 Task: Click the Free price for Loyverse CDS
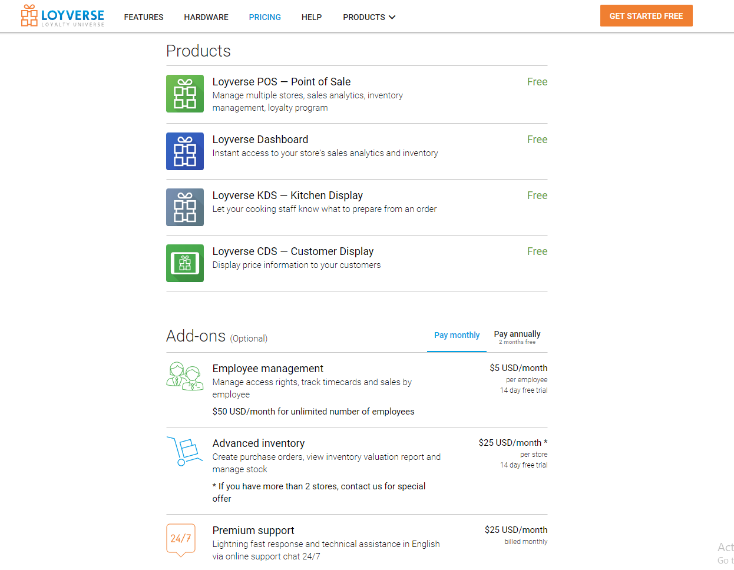pyautogui.click(x=537, y=251)
